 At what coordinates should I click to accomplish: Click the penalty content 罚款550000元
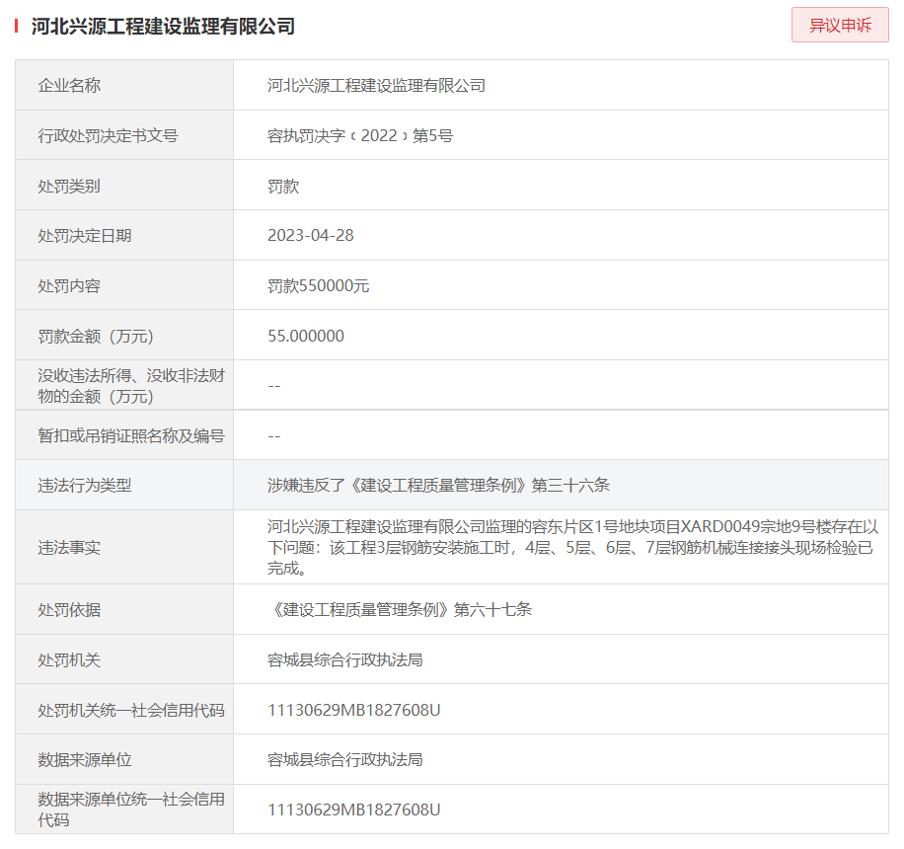(x=318, y=286)
